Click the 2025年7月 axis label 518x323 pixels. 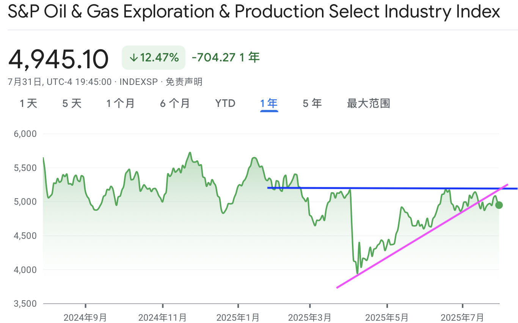(x=462, y=317)
